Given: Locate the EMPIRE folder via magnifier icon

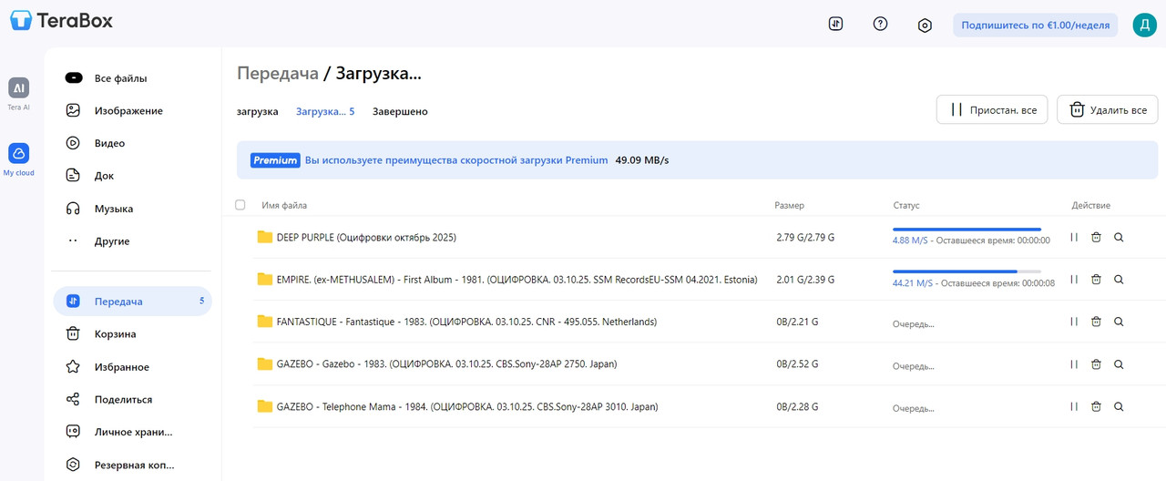Looking at the screenshot, I should [1119, 280].
